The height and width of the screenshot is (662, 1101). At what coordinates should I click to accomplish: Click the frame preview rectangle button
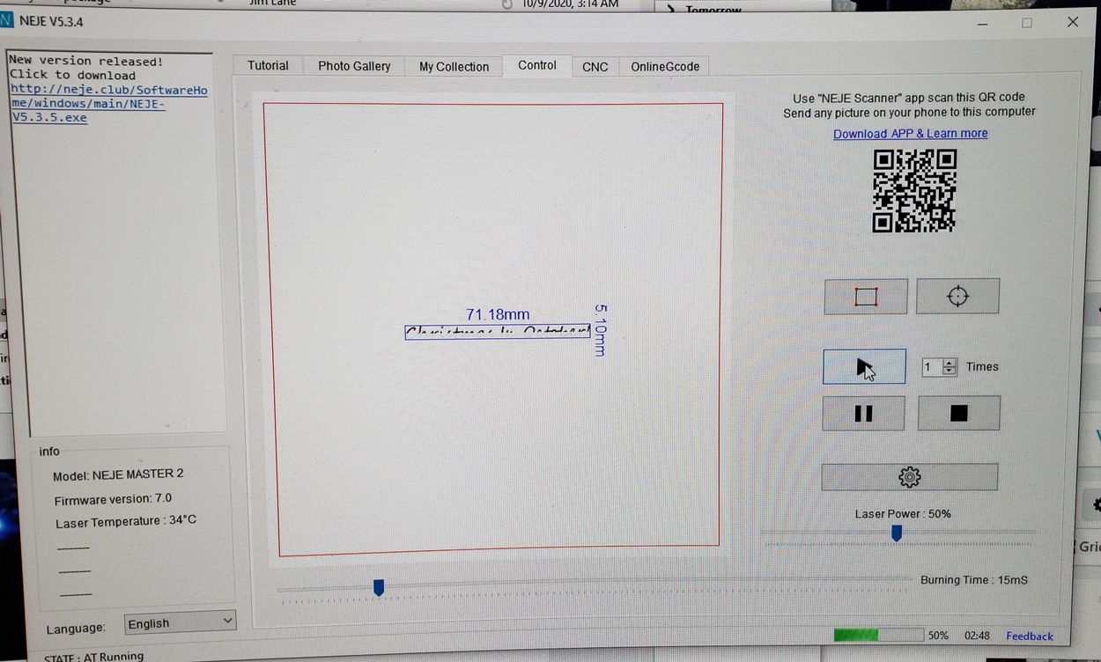pos(865,297)
